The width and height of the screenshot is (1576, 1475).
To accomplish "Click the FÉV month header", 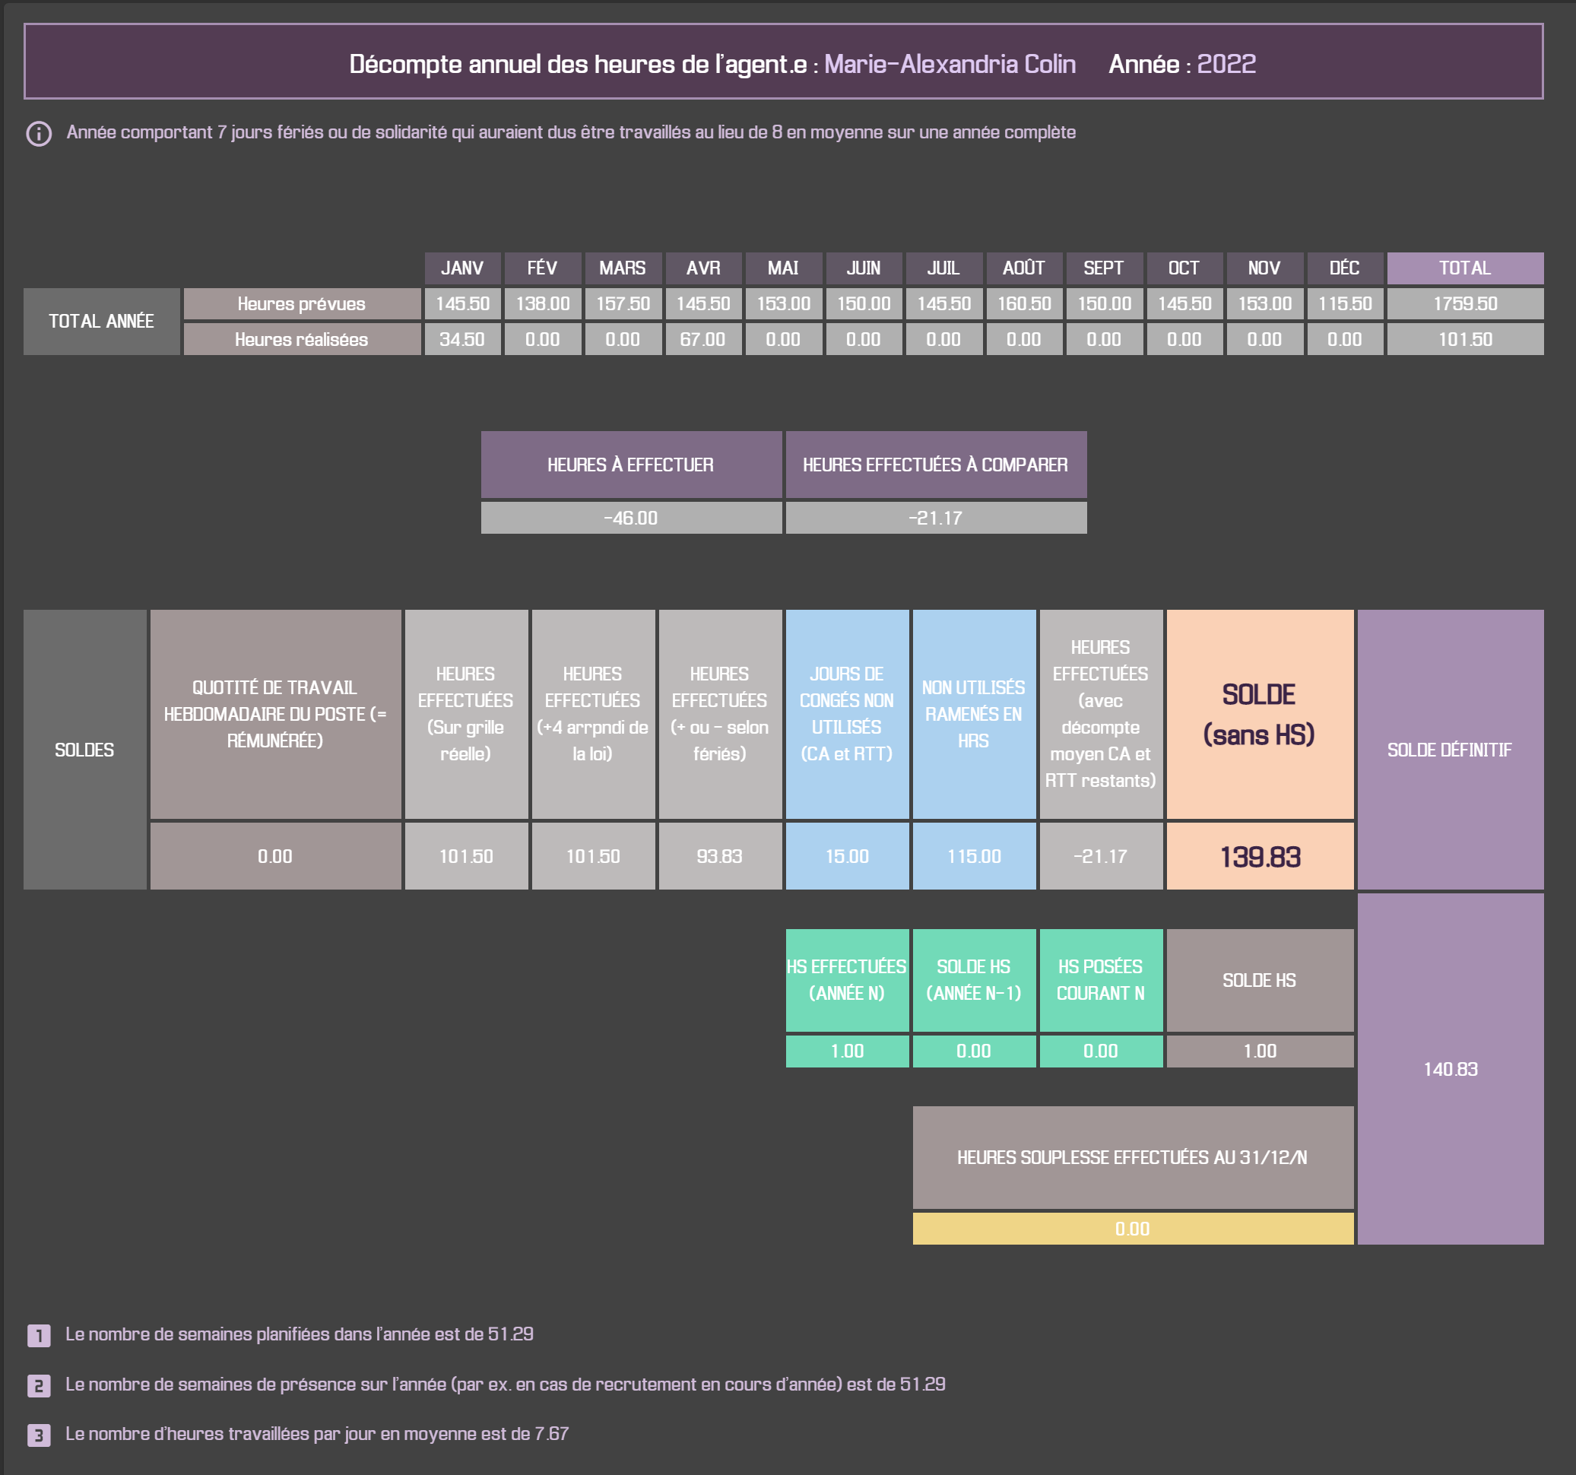I will [543, 268].
